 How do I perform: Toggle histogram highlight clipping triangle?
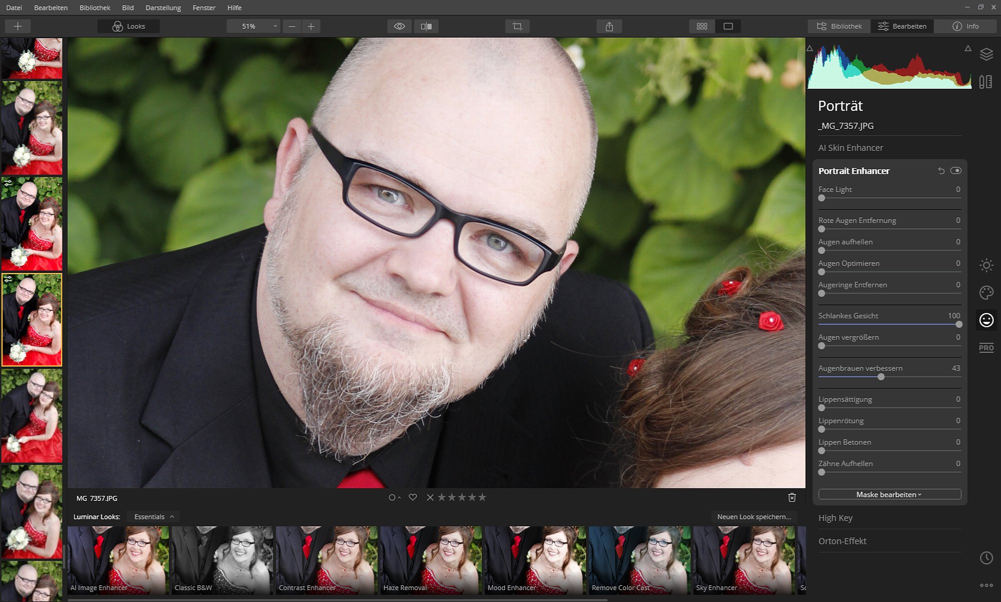click(968, 49)
